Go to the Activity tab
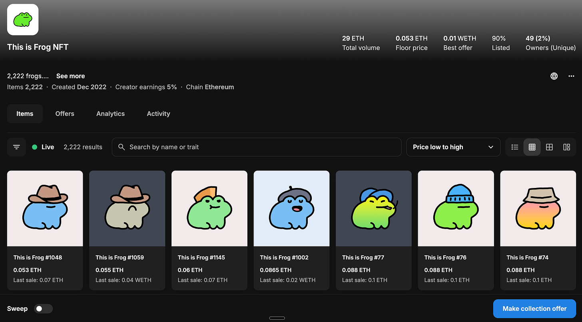 [158, 114]
